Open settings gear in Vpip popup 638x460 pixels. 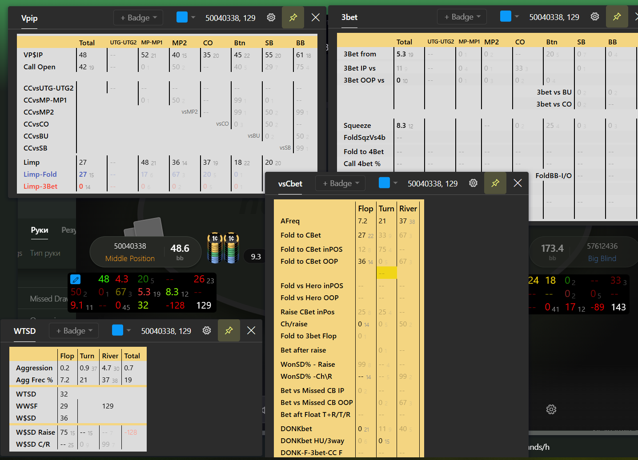(271, 17)
